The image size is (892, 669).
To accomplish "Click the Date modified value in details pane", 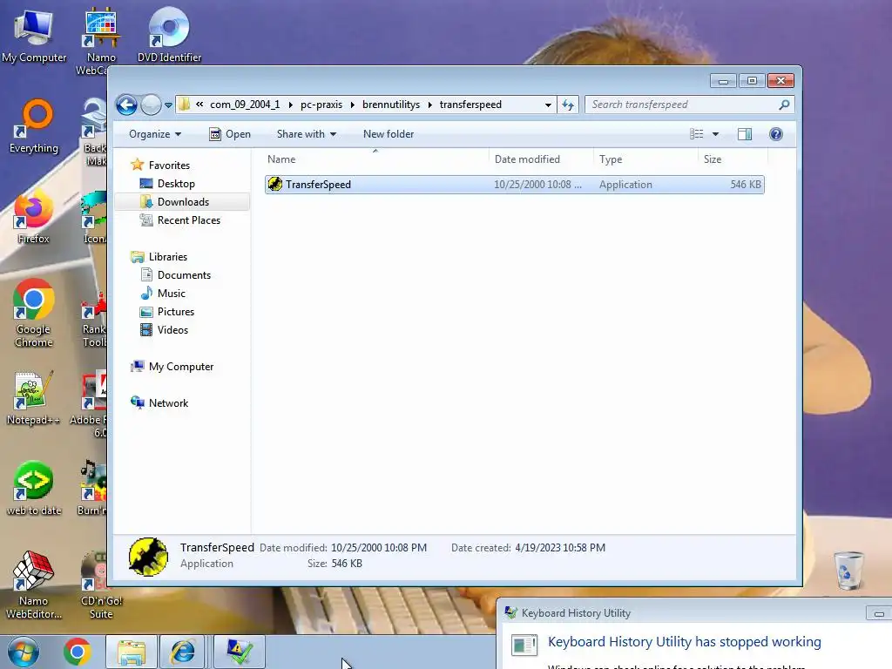I will point(379,548).
